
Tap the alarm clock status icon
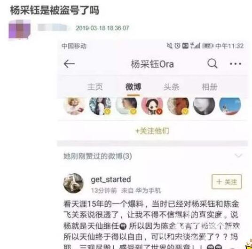(177, 46)
